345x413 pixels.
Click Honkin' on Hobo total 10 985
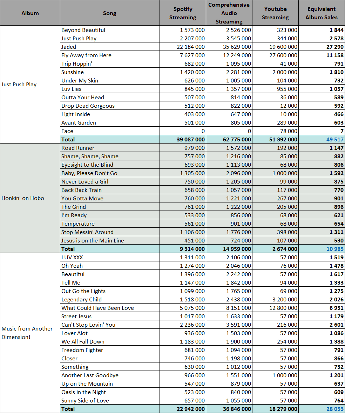click(322, 249)
